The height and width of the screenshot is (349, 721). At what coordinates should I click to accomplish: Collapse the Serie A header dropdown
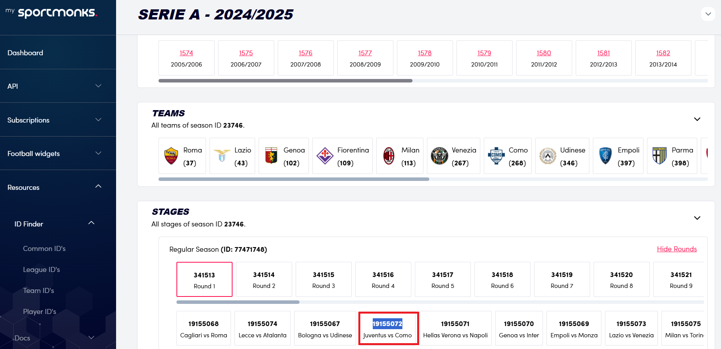708,14
